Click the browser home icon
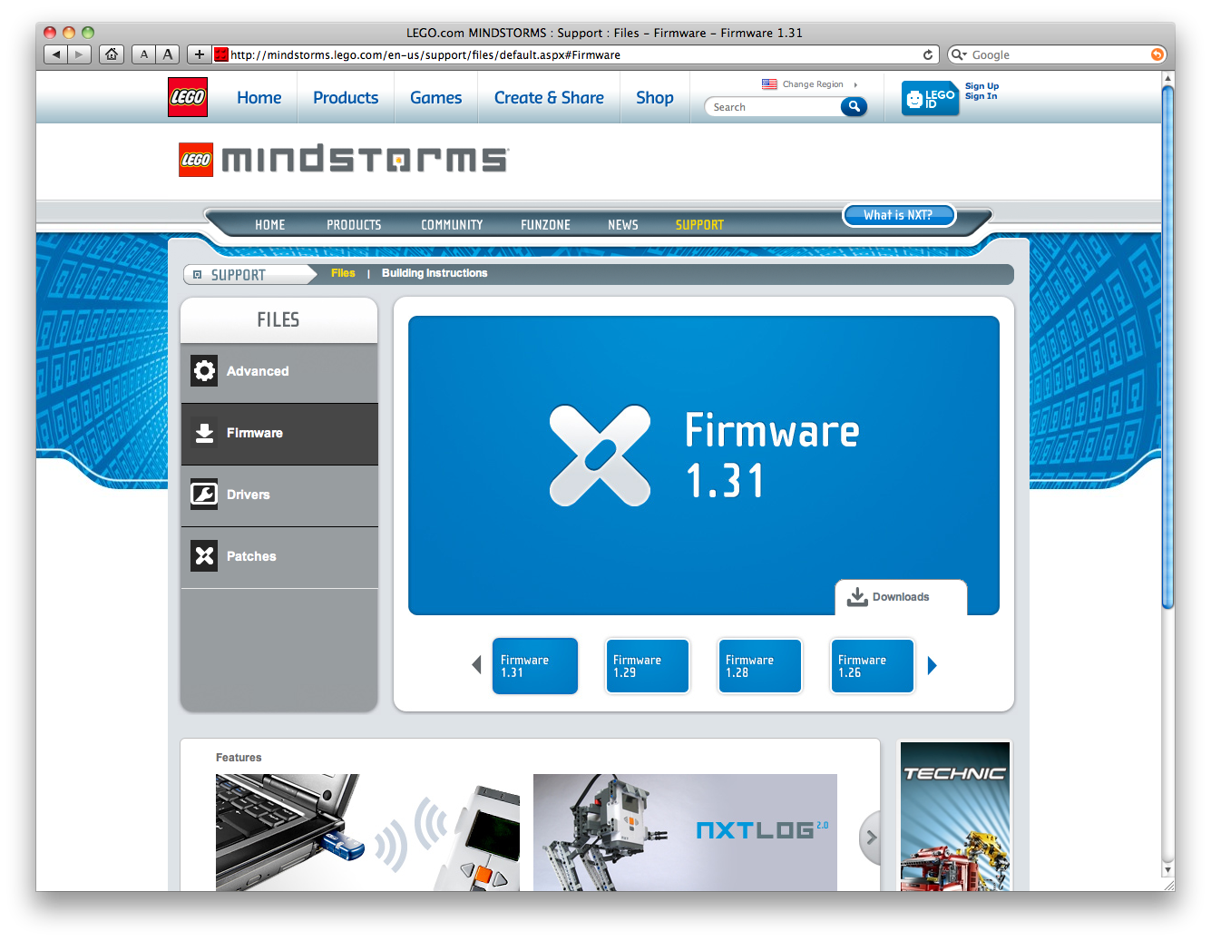 (x=111, y=54)
